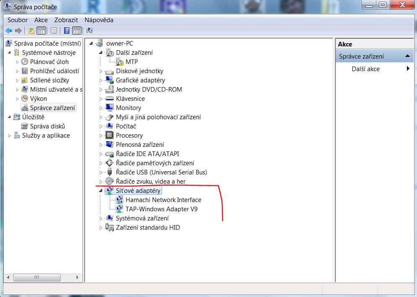Click the Properties toolbar icon

pyautogui.click(x=54, y=31)
